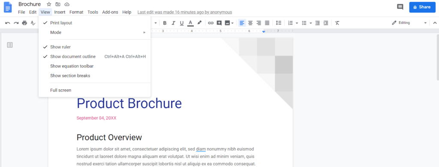
Task: Apply italic with the I icon
Action: click(x=173, y=23)
